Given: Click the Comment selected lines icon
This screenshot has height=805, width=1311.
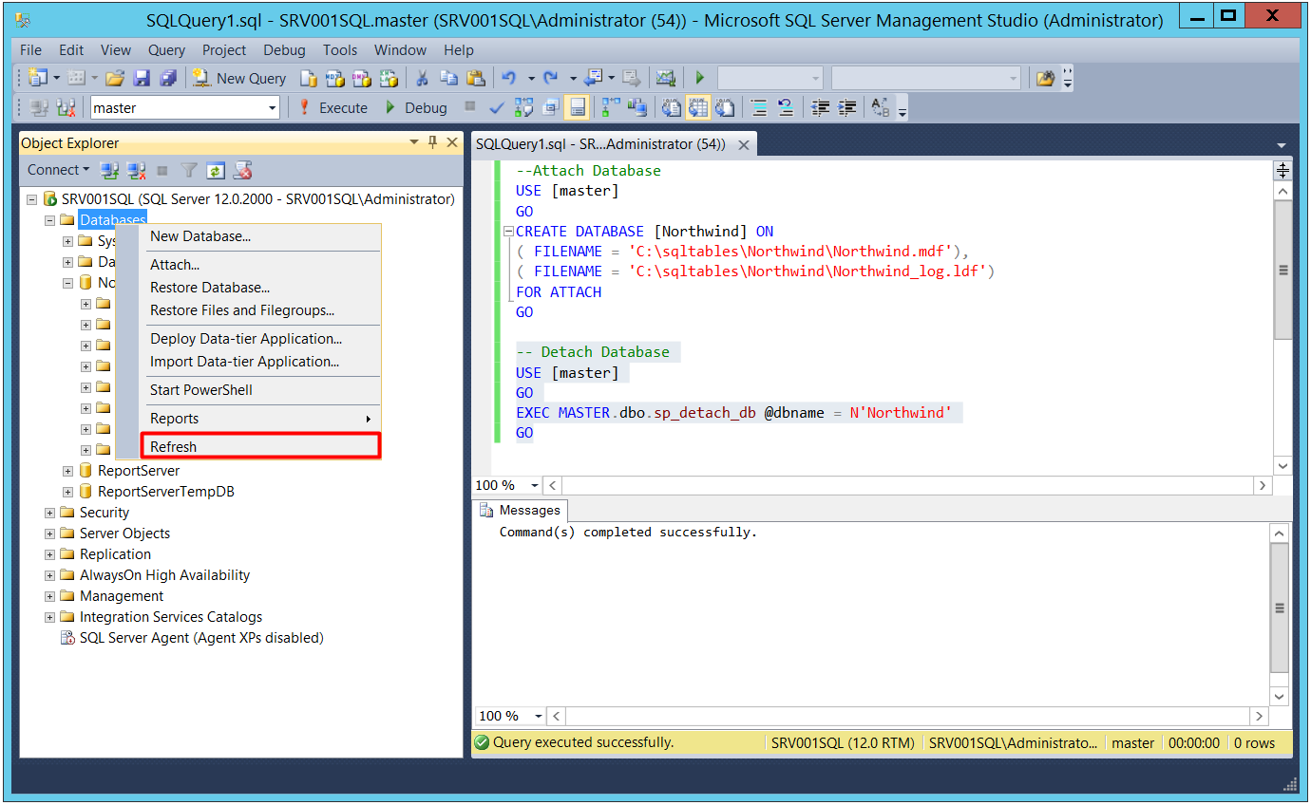Looking at the screenshot, I should (x=758, y=107).
